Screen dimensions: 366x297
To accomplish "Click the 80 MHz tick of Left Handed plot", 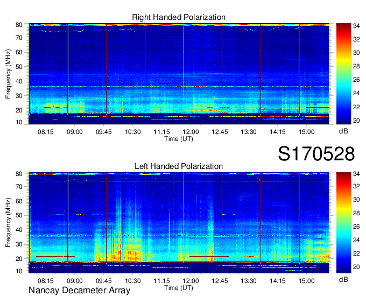I will 19,174.
